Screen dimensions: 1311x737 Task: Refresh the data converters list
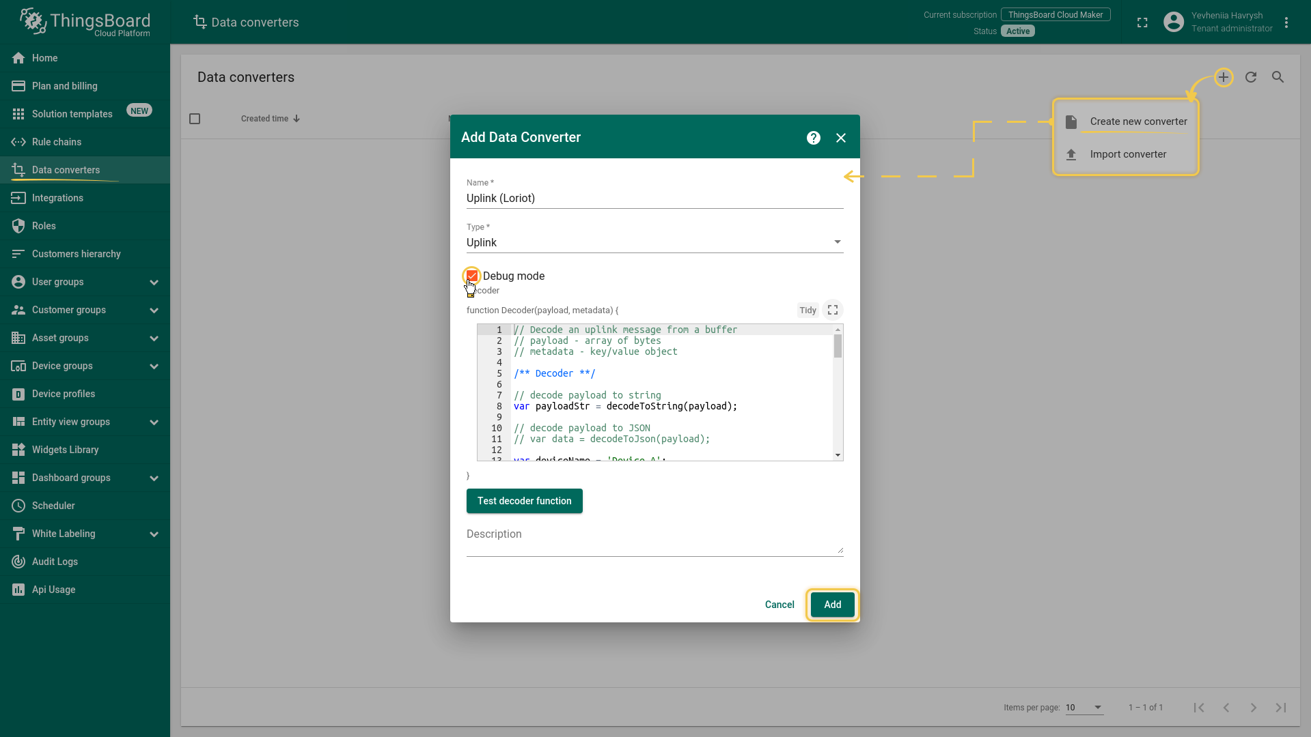1250,77
